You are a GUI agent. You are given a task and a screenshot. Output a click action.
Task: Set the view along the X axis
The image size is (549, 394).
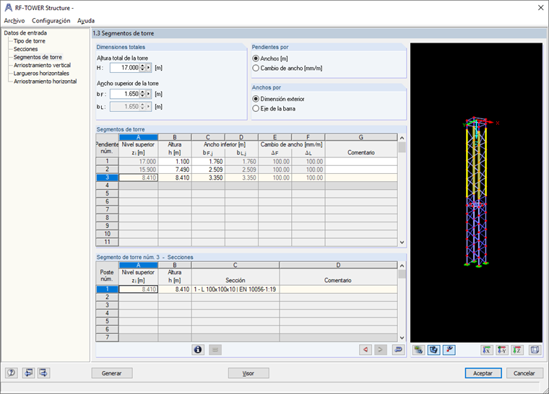pyautogui.click(x=487, y=350)
